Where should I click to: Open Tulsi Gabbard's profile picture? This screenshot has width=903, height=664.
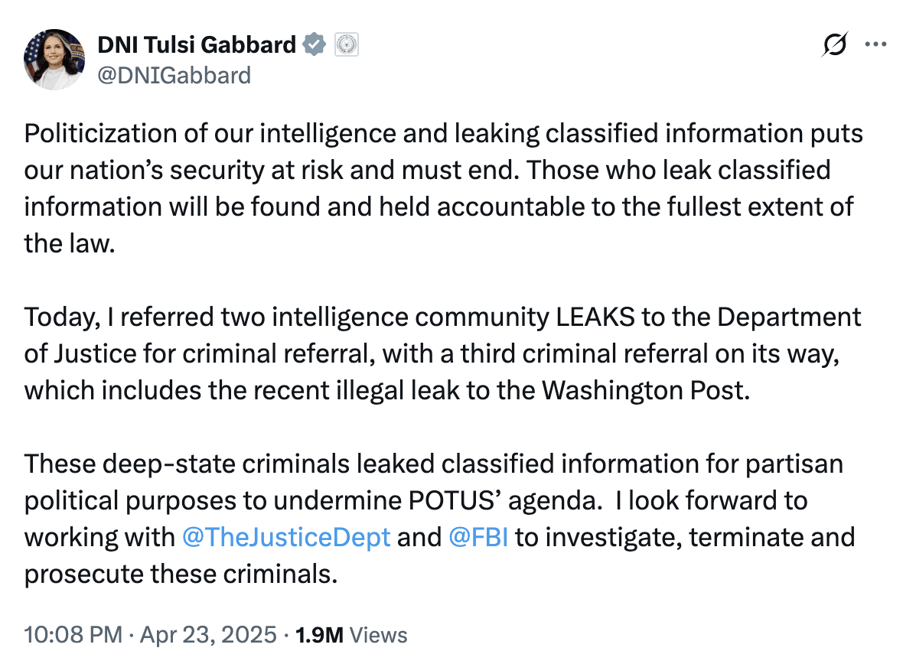tap(54, 60)
